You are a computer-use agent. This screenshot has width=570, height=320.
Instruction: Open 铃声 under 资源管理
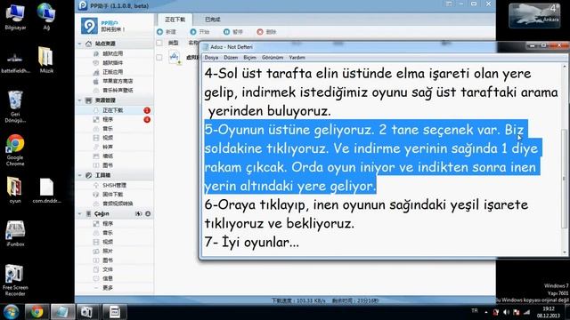tap(108, 147)
